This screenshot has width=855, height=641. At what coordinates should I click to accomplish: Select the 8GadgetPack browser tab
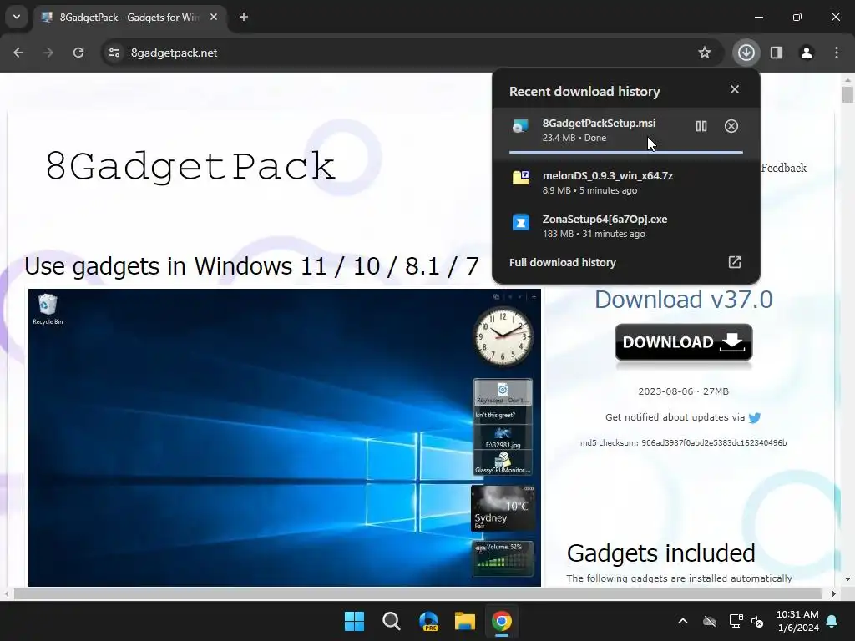(x=129, y=17)
